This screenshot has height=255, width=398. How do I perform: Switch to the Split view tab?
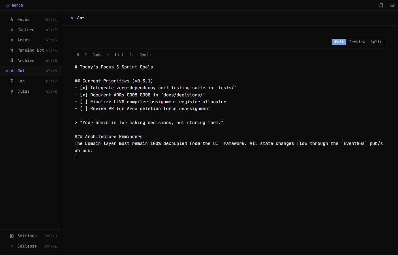point(376,42)
